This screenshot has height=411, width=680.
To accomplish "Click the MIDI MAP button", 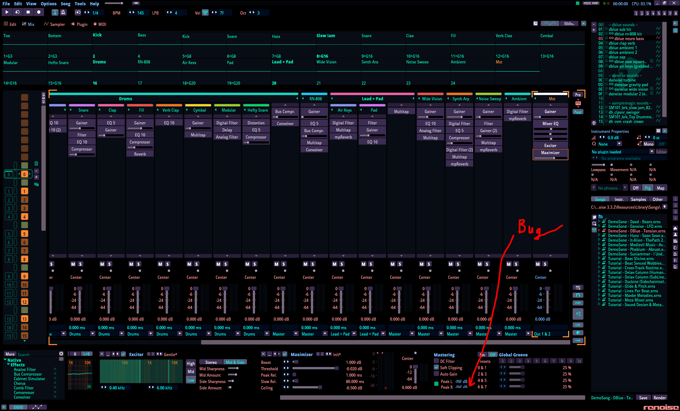I will 591,3.
